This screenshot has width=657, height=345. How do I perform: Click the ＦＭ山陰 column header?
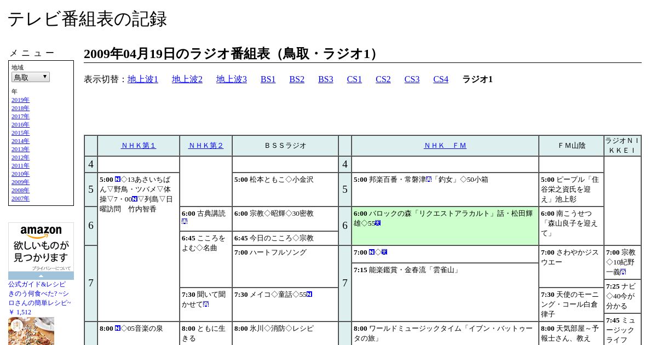pos(571,146)
